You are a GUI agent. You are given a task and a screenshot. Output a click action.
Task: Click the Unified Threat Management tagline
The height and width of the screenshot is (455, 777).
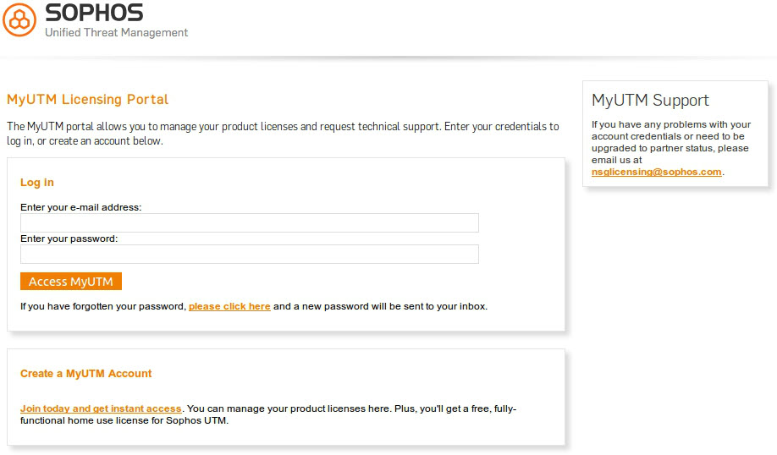click(116, 33)
